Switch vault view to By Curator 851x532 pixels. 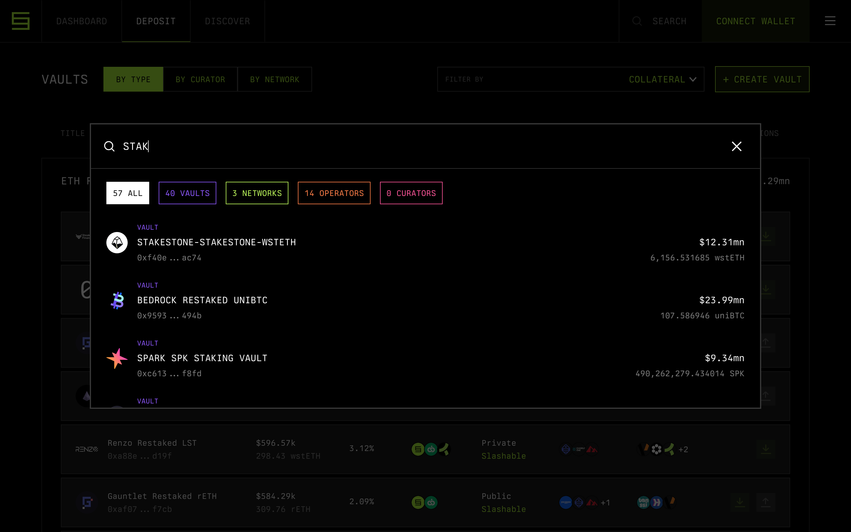point(200,80)
